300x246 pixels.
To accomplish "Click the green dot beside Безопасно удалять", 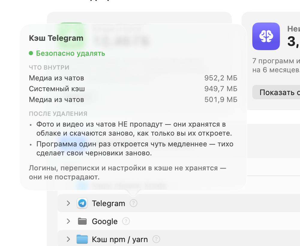I will point(31,53).
